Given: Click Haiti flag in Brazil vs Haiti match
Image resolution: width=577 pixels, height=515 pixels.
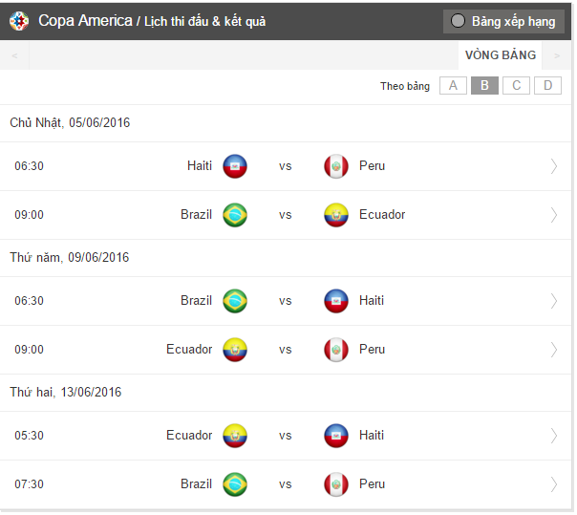Looking at the screenshot, I should tap(336, 301).
